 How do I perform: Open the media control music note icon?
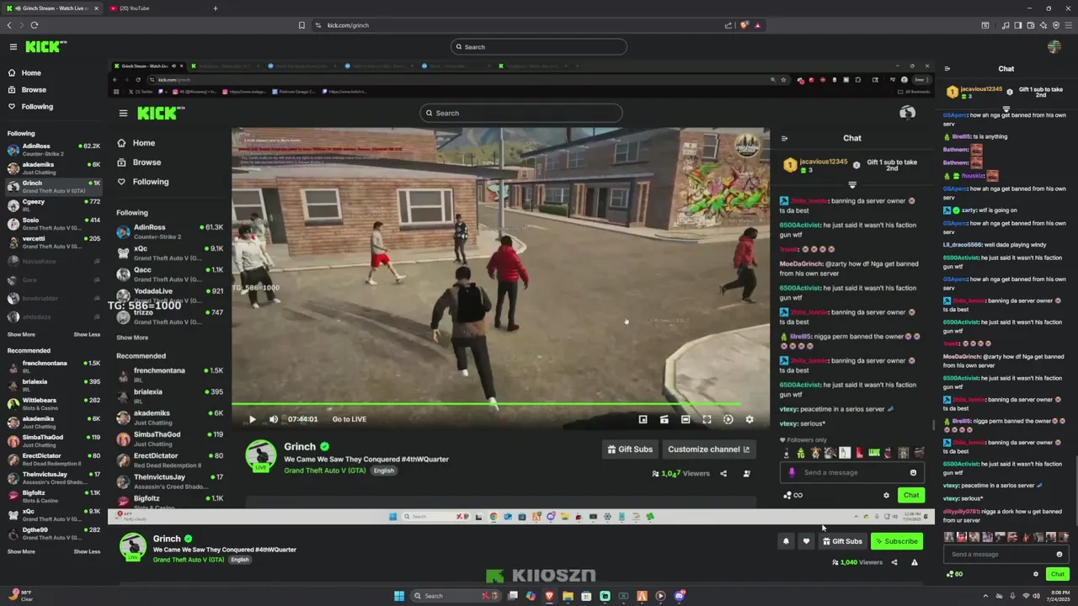click(x=1006, y=25)
